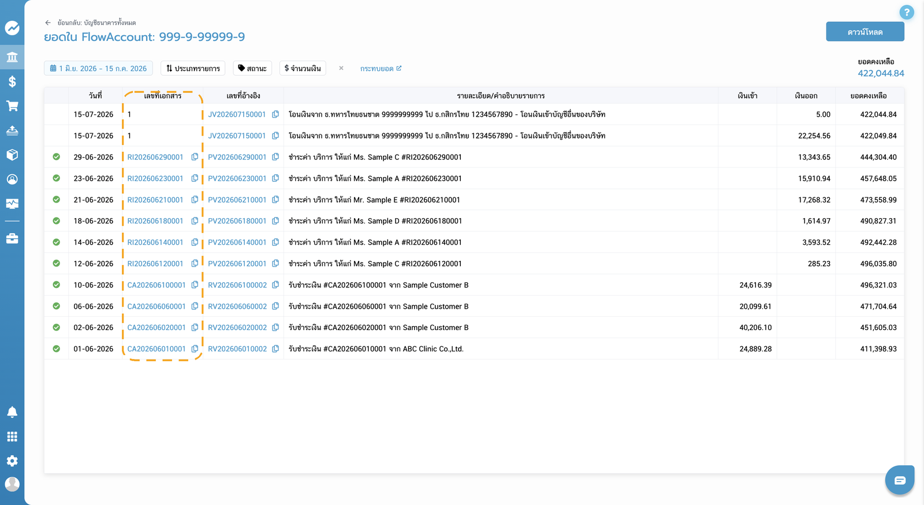The image size is (924, 505).
Task: Open the shopping cart purchases sidebar icon
Action: (x=12, y=106)
